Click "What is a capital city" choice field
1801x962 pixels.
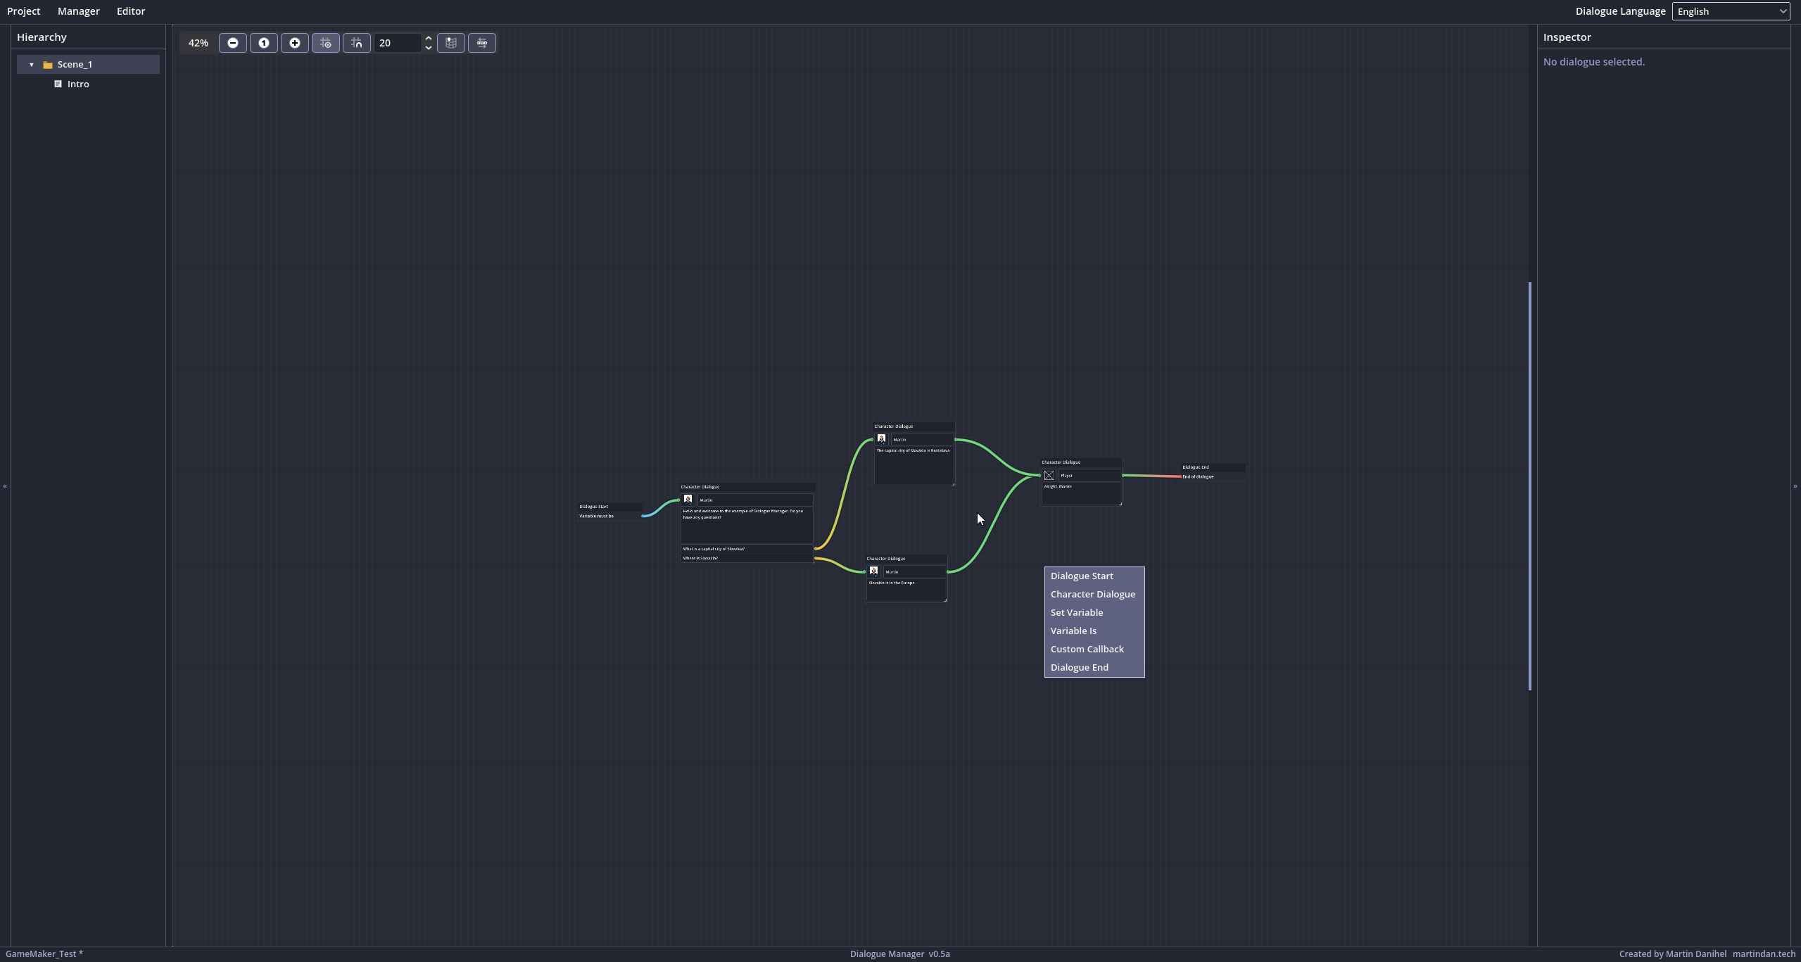pos(747,549)
